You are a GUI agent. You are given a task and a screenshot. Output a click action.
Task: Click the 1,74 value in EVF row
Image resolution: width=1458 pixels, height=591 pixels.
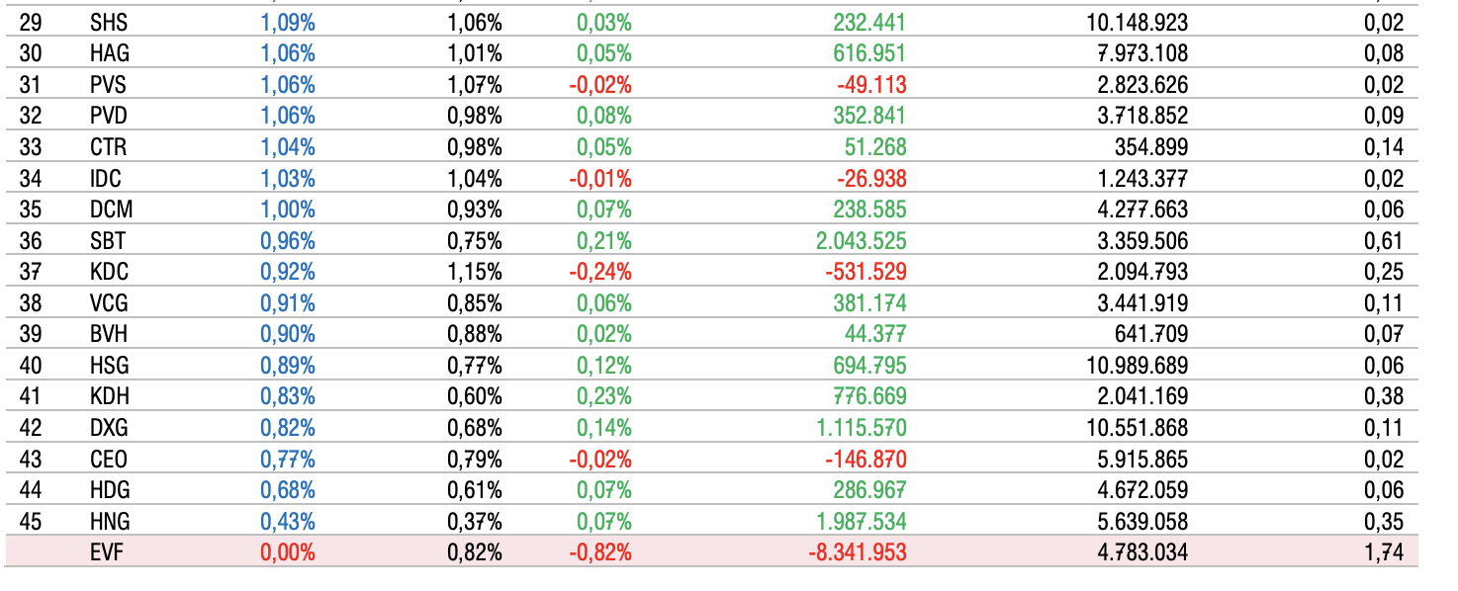(1383, 552)
